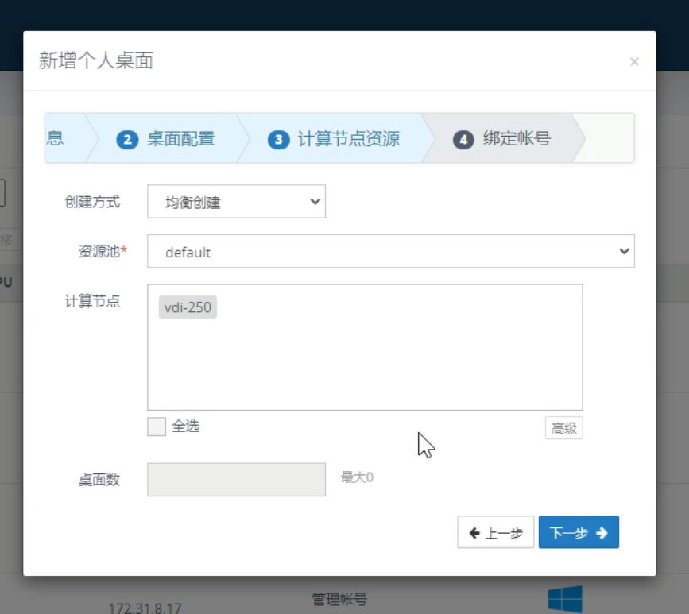Screen dimensions: 689x614
Task: Click the step 4 number badge
Action: pyautogui.click(x=463, y=140)
